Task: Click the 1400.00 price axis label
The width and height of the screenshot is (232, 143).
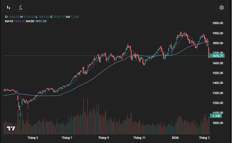Action: pyautogui.click(x=218, y=83)
